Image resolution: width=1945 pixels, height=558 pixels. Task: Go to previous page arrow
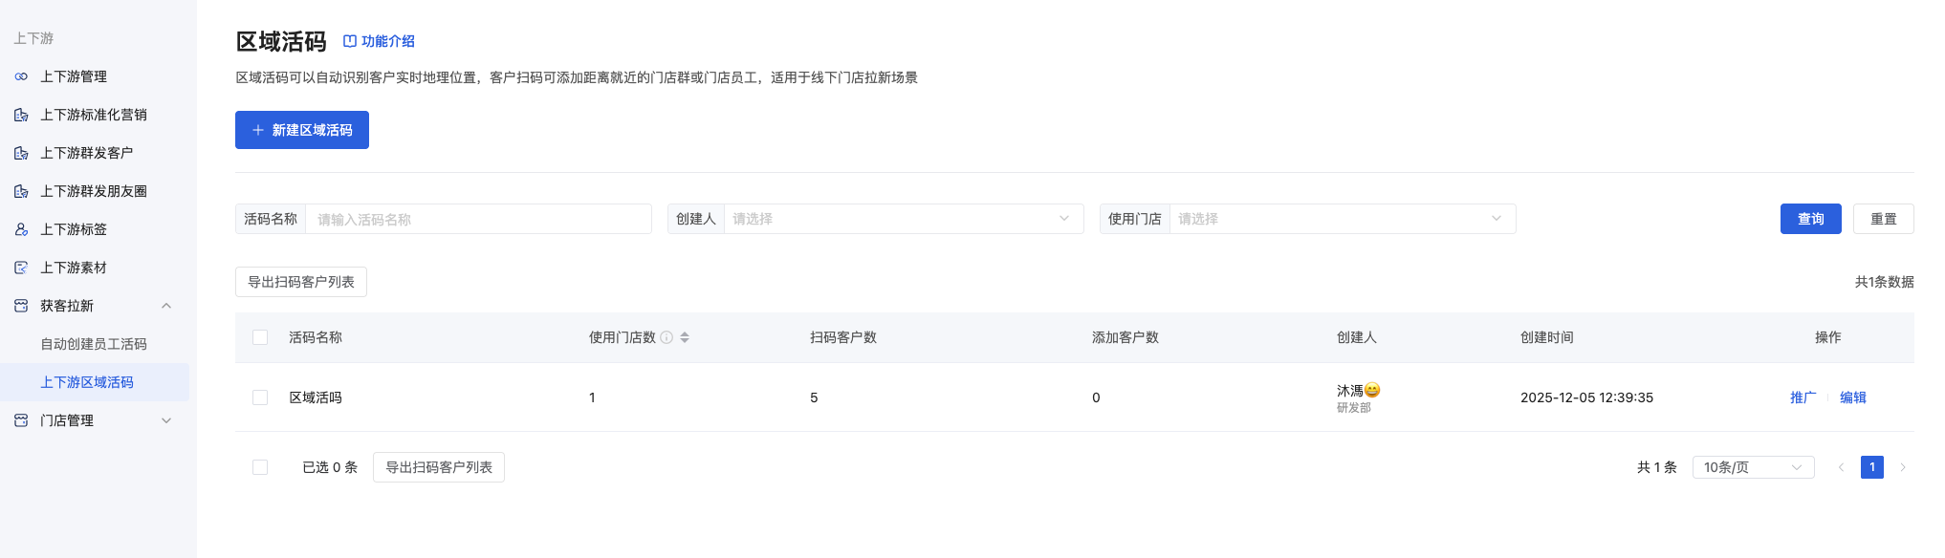[x=1841, y=467]
